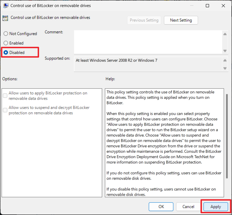Click the 'At least Windows Server 2008 R2' text
232x215 pixels.
pyautogui.click(x=116, y=60)
